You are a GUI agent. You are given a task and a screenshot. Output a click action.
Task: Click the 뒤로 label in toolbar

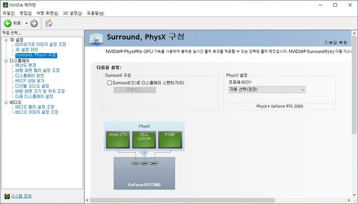coord(17,23)
